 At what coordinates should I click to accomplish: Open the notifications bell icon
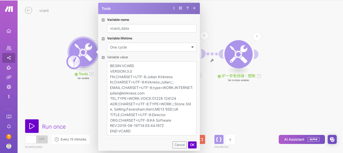click(9, 126)
